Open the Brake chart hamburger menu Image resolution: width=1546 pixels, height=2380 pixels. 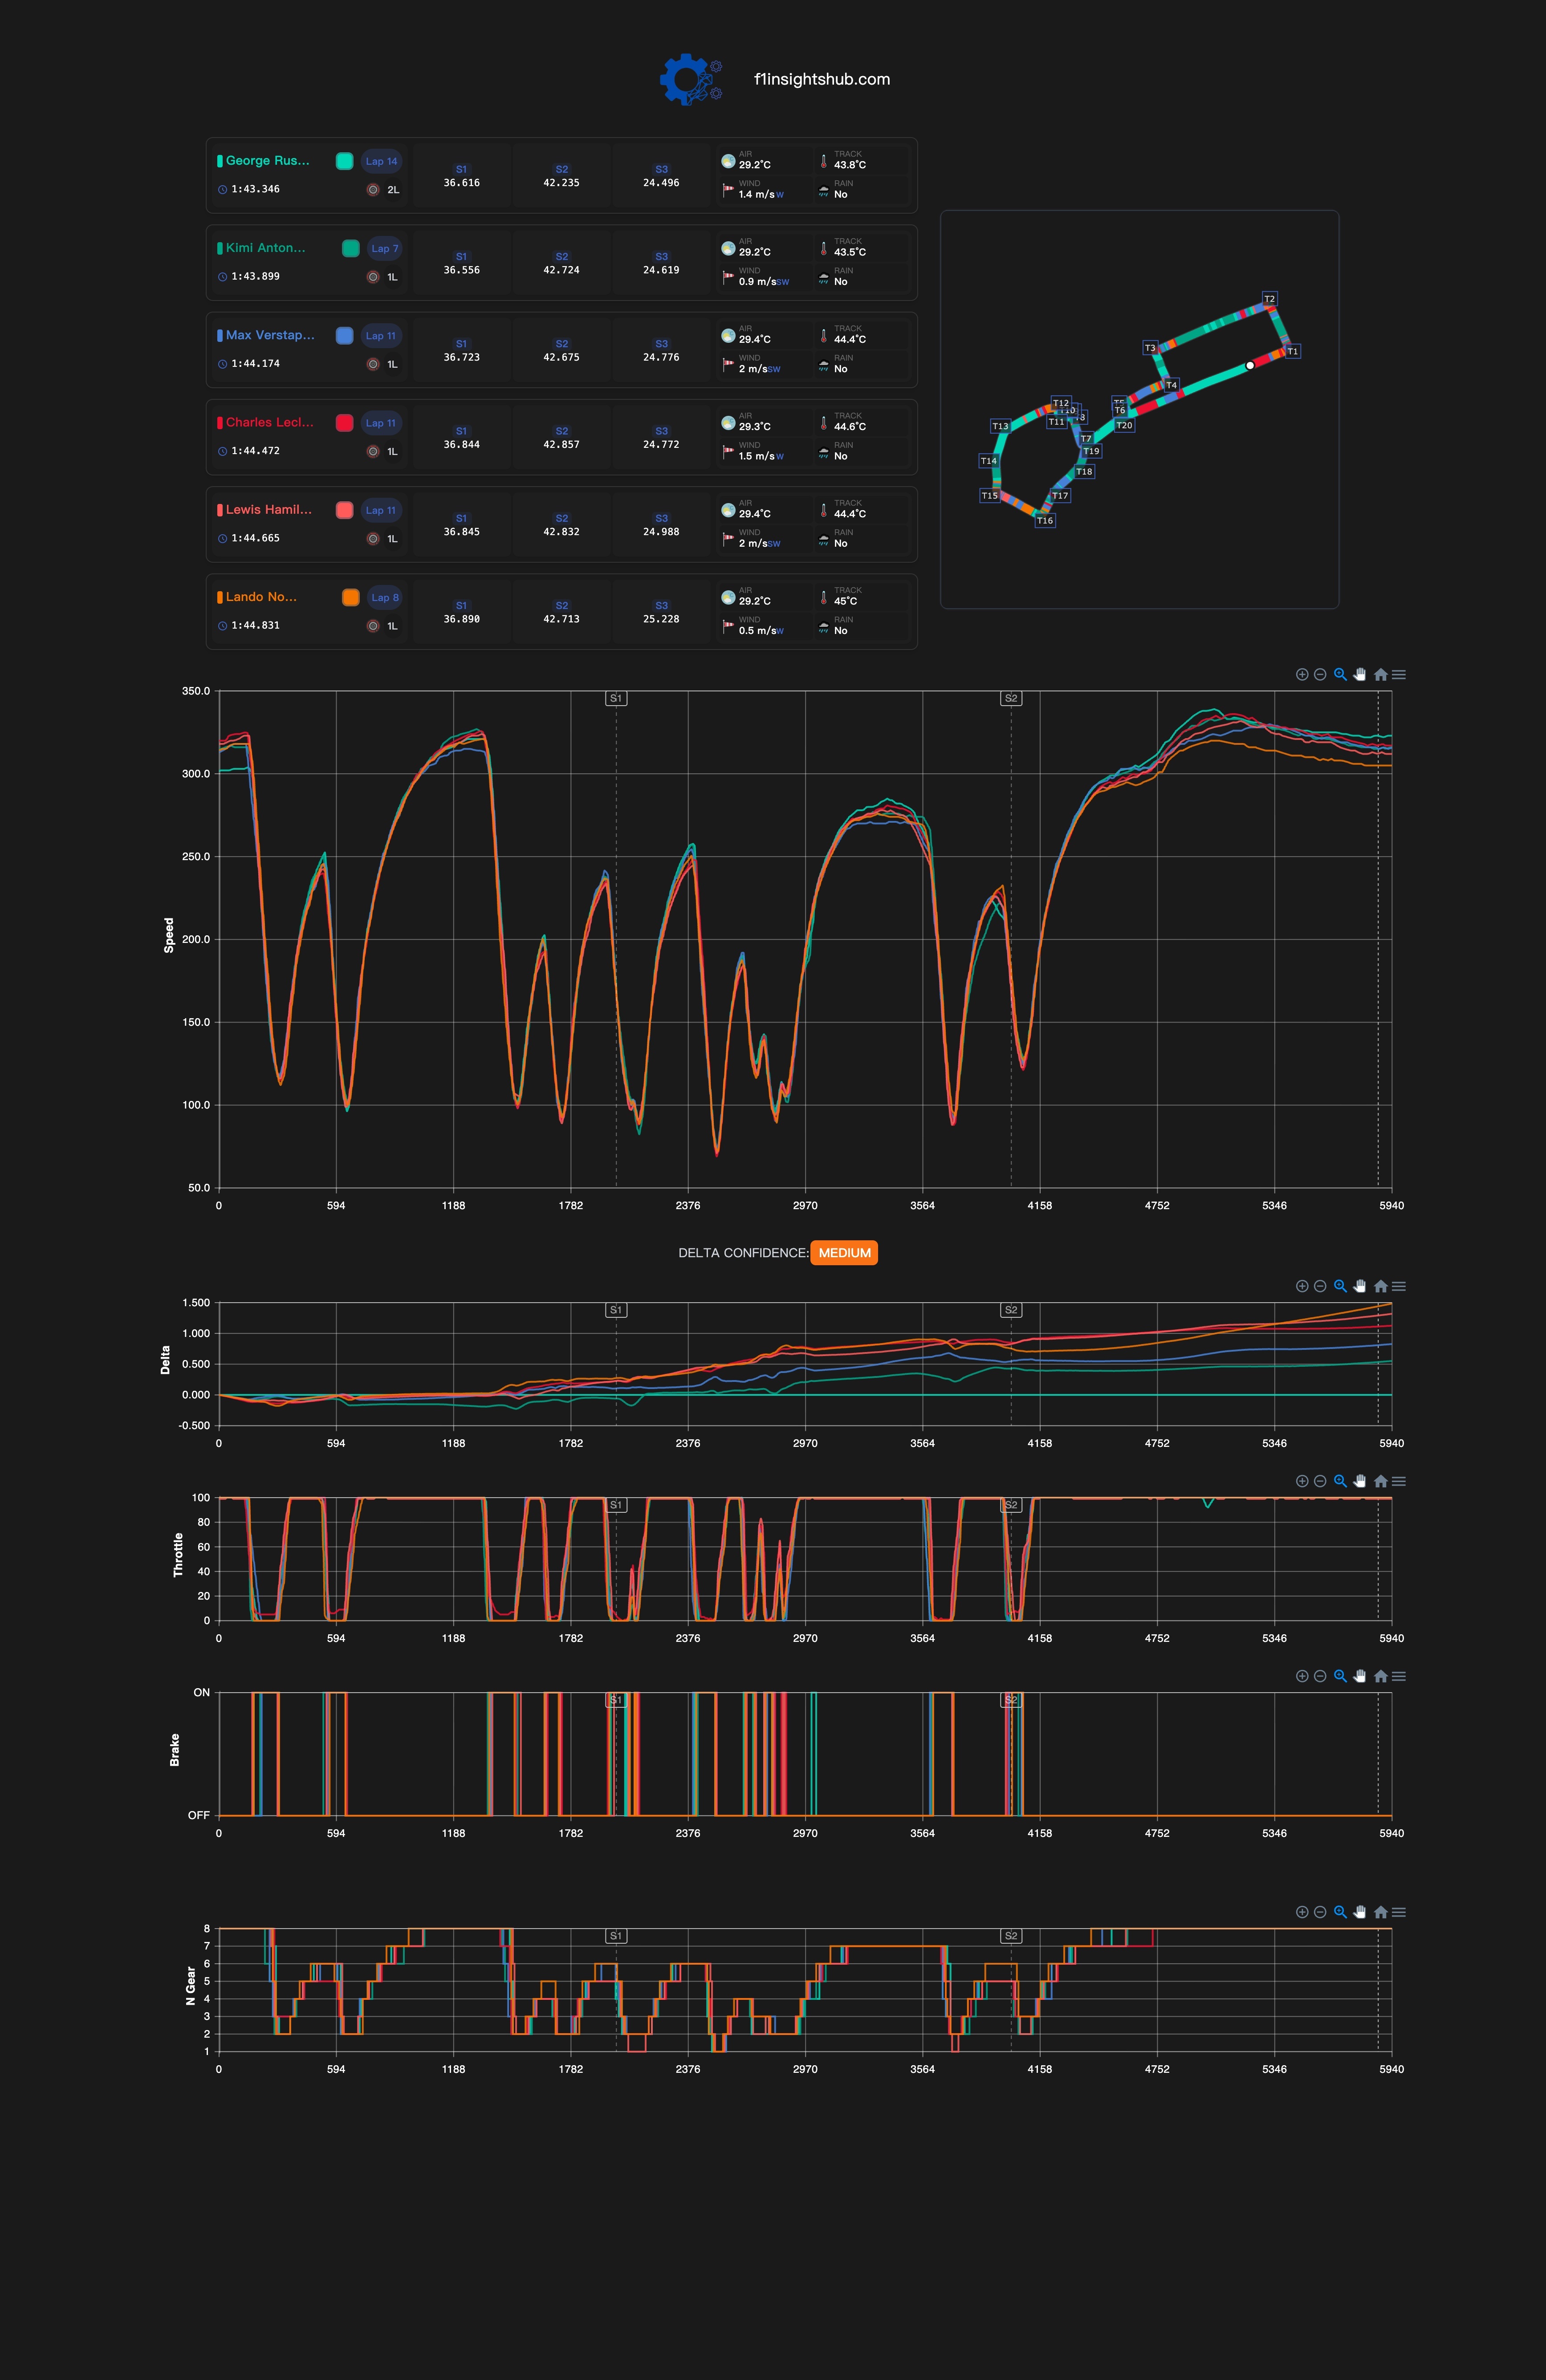1399,1676
